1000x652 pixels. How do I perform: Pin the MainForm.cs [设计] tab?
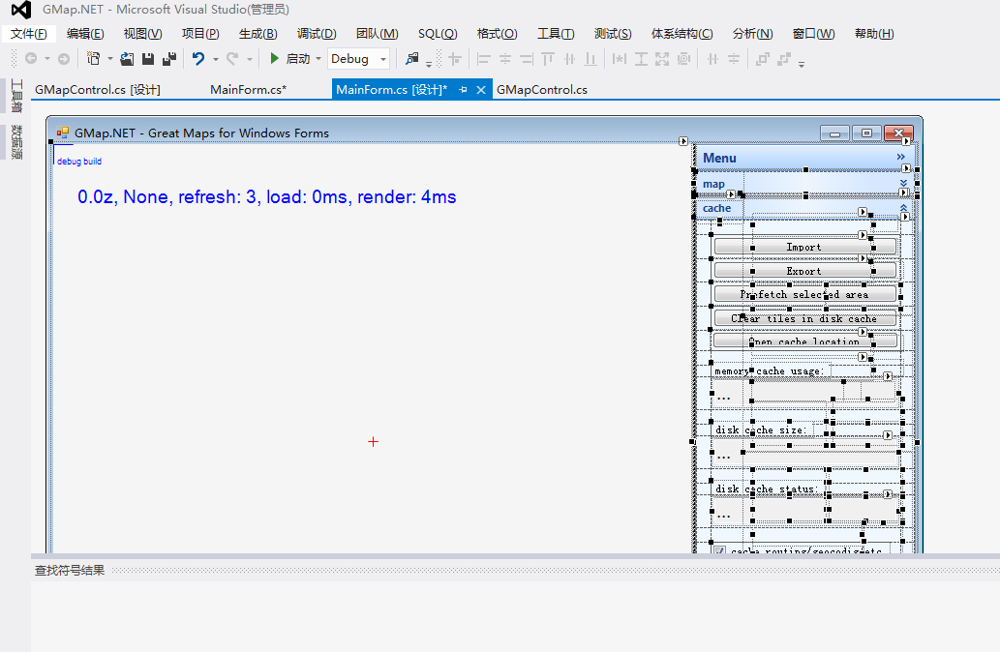point(463,90)
